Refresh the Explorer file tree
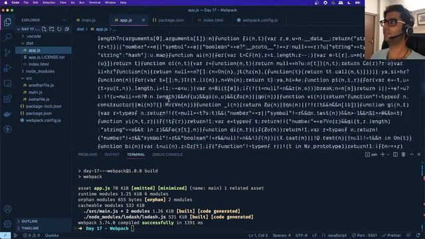Image resolution: width=425 pixels, height=239 pixels. point(59,29)
